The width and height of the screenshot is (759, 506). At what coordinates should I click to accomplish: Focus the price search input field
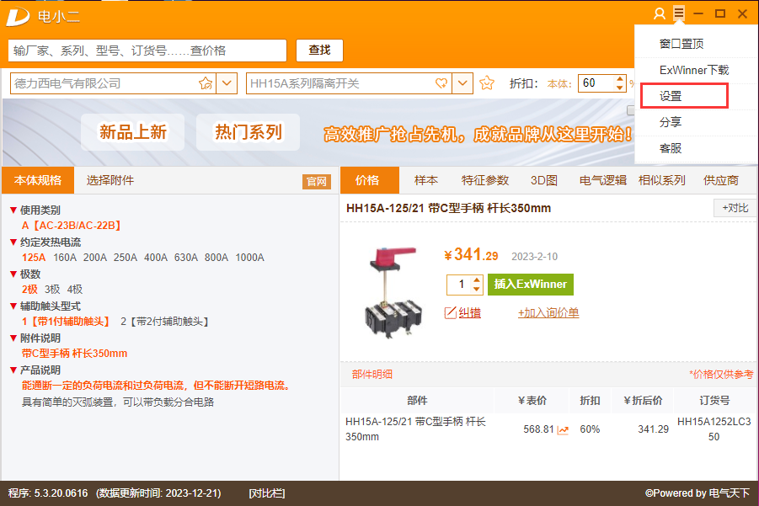point(147,51)
